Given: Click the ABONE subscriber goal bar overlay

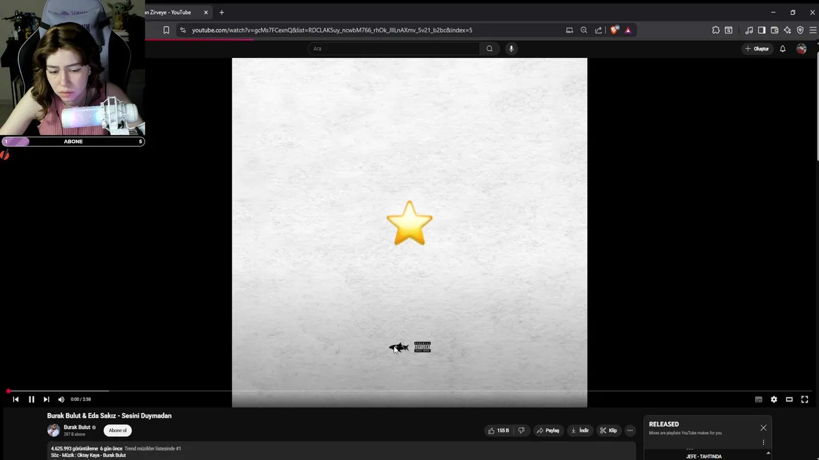Looking at the screenshot, I should click(x=73, y=142).
